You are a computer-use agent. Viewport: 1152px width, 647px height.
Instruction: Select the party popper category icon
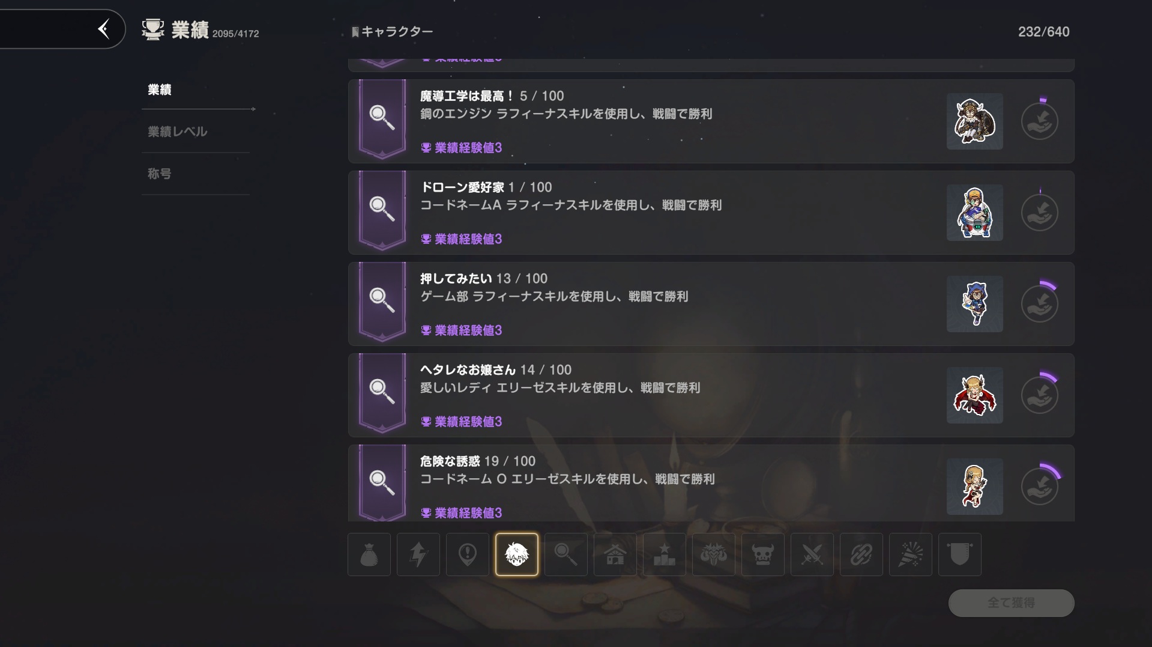pyautogui.click(x=911, y=554)
